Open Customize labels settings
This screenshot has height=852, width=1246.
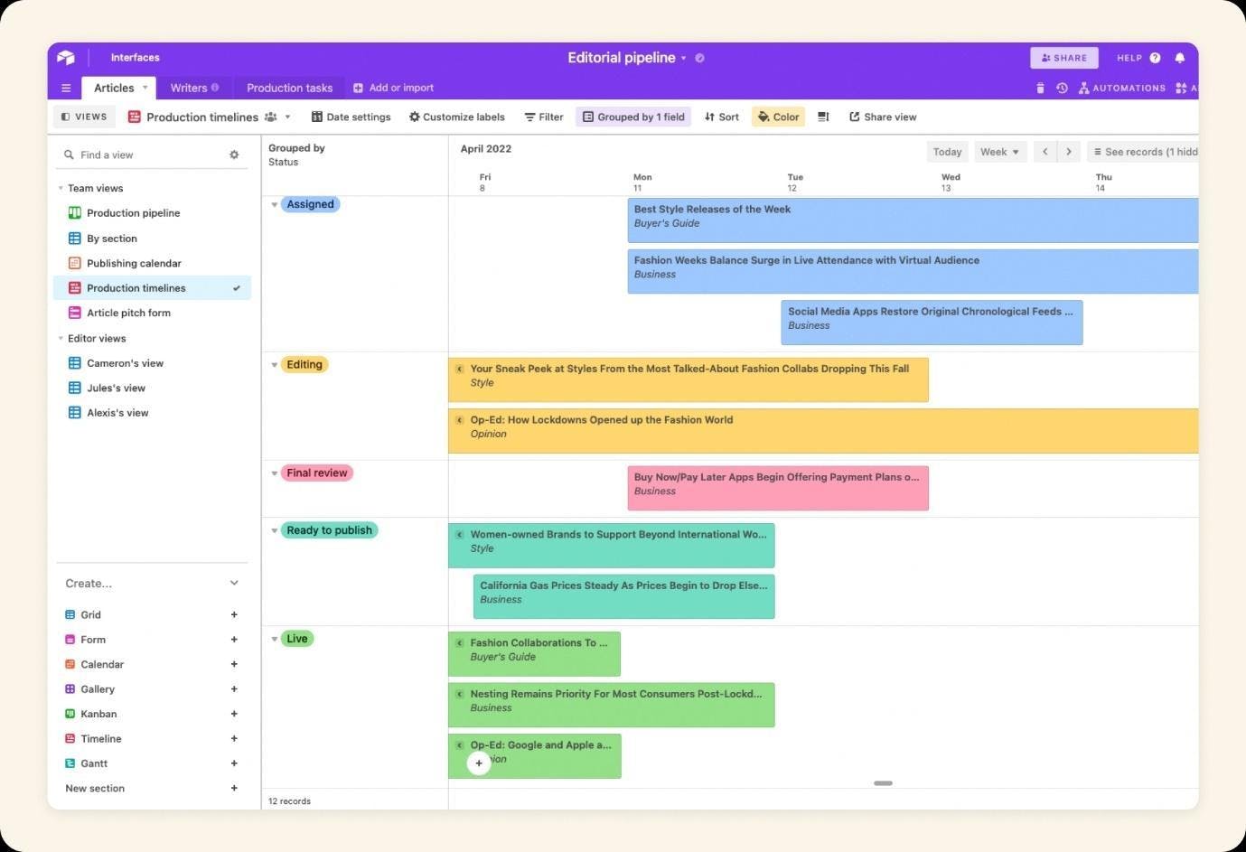pos(457,117)
